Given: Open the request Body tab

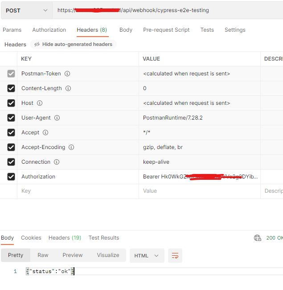Looking at the screenshot, I should pos(126,30).
